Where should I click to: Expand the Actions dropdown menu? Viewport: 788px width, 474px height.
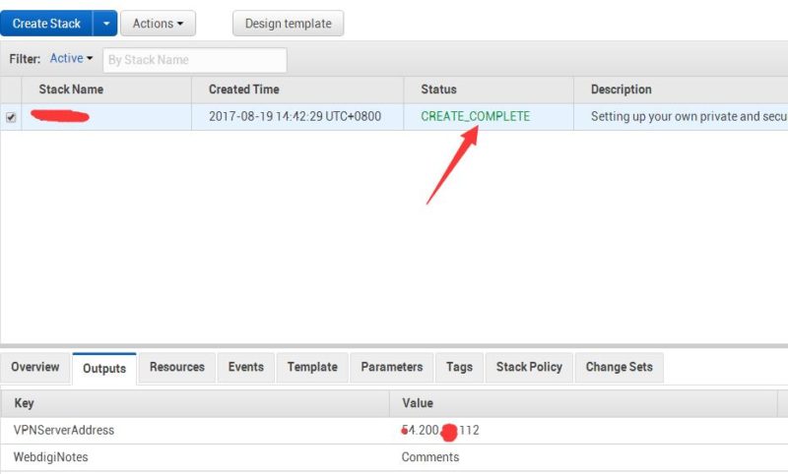158,24
